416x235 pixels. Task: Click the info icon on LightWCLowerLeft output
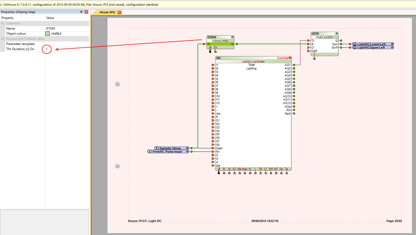(x=392, y=44)
